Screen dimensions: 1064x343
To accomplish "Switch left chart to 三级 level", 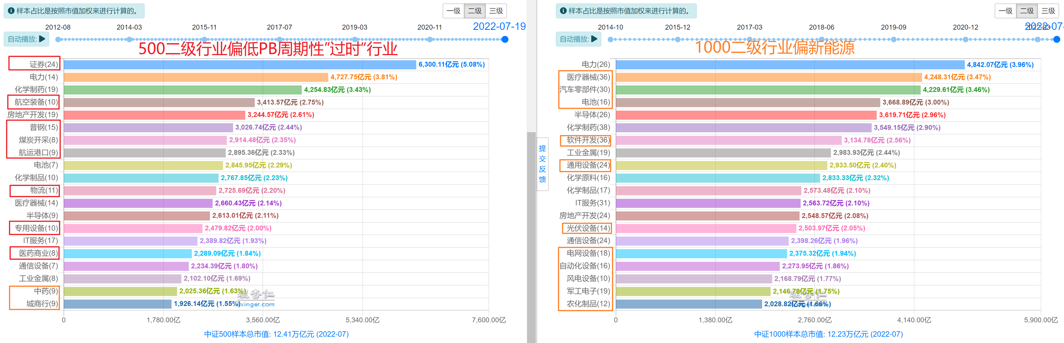I will point(496,11).
